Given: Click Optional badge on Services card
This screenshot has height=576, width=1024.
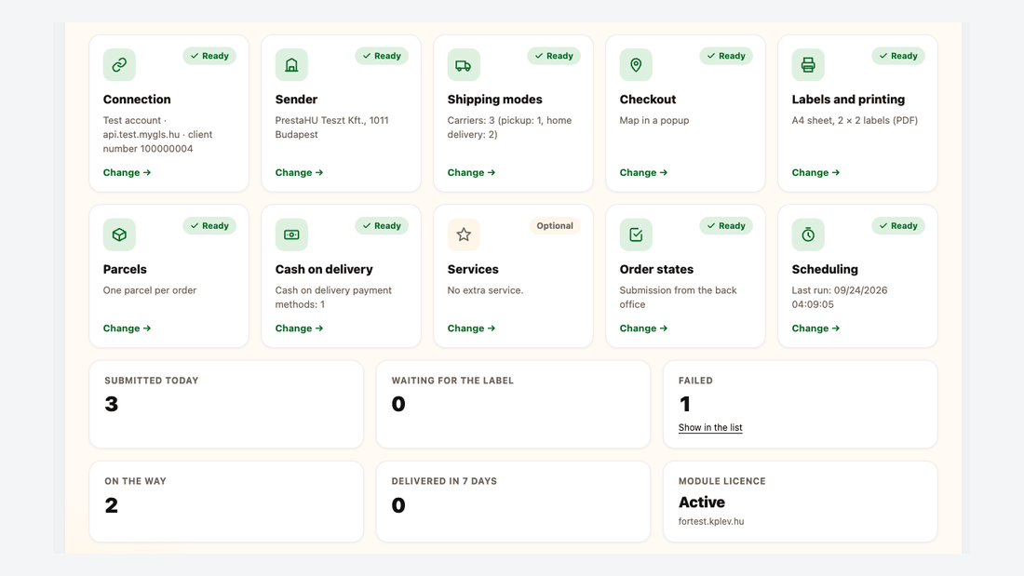Looking at the screenshot, I should pyautogui.click(x=555, y=226).
